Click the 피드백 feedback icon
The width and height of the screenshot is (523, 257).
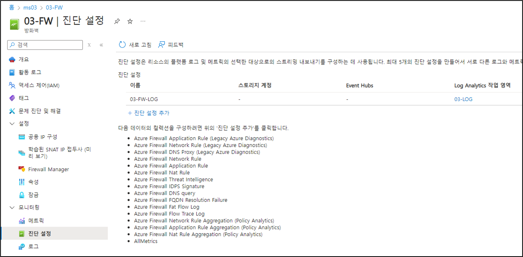coord(161,45)
